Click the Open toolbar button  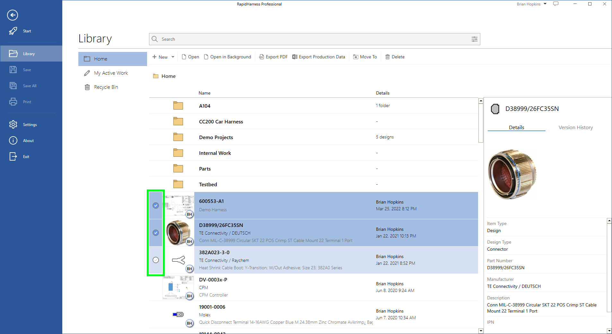click(x=190, y=57)
